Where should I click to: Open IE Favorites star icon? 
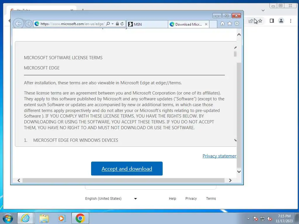pos(230,23)
